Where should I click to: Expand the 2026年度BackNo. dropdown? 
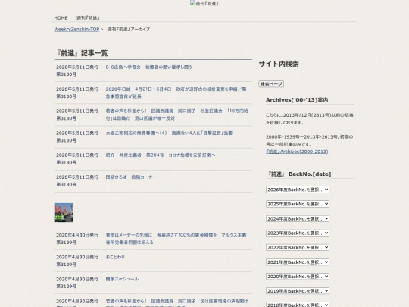[x=298, y=190]
